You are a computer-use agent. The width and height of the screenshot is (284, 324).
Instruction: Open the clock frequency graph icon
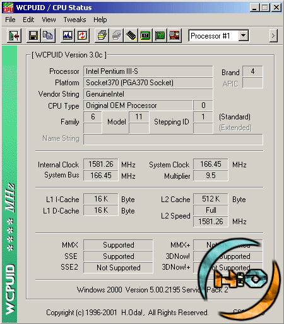(x=68, y=35)
